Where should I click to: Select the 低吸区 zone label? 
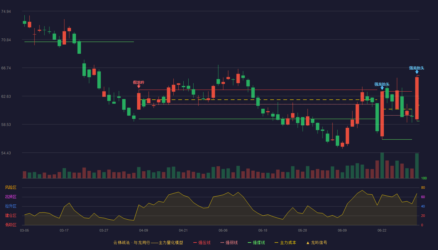click(11, 225)
